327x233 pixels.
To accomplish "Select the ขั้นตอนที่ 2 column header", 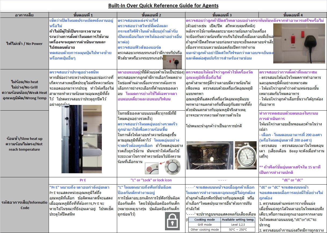I will tap(151, 15).
